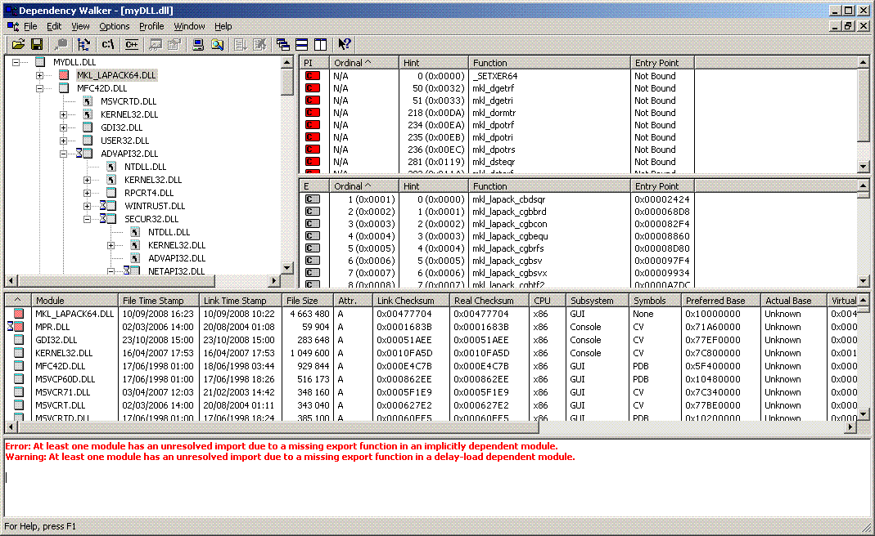Collapse the MYDLL.DLL root node
The width and height of the screenshot is (875, 536).
(x=16, y=62)
